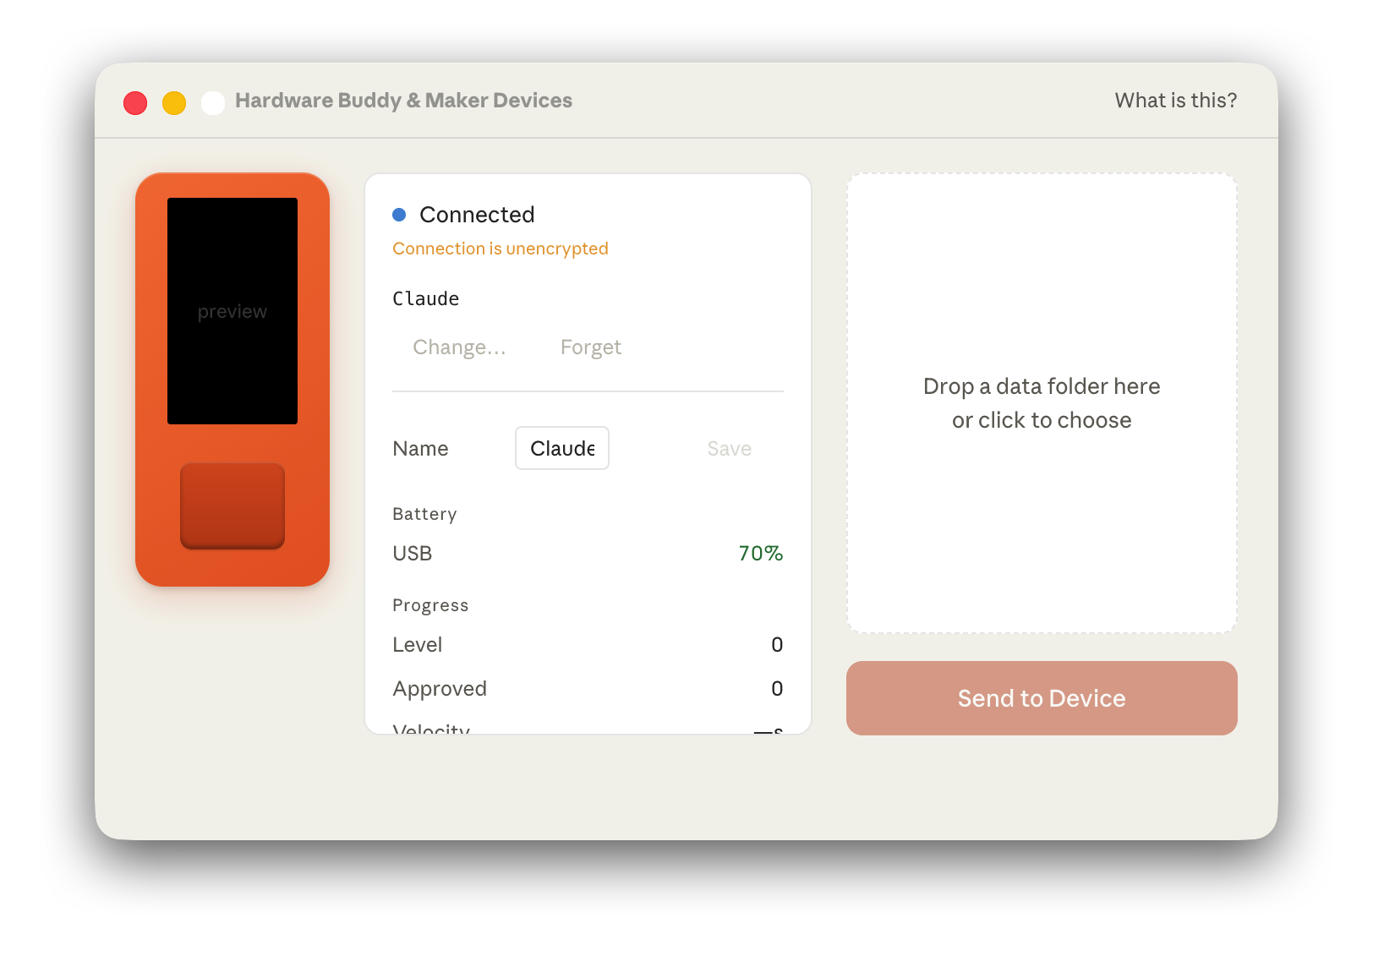The image size is (1373, 967).
Task: Click 'Forget' to remove this device
Action: pyautogui.click(x=590, y=347)
